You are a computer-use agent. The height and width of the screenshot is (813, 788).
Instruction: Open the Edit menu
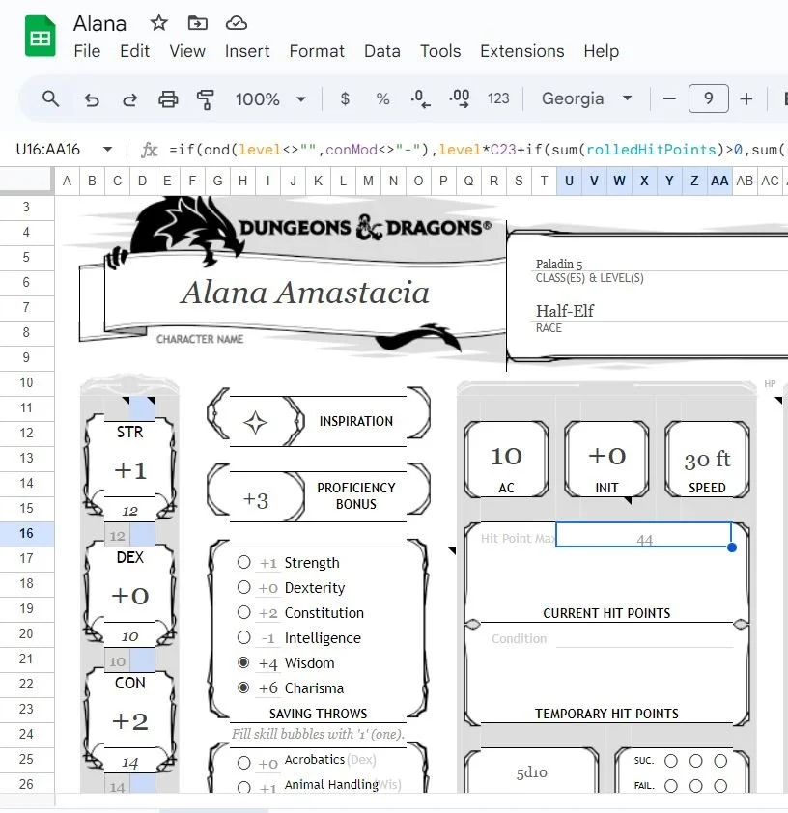pyautogui.click(x=135, y=51)
